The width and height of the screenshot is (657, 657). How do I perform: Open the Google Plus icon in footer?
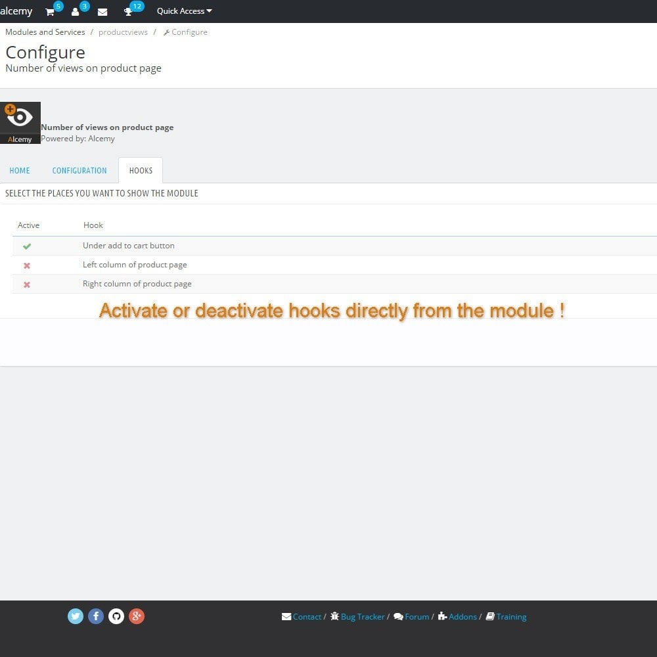(x=137, y=616)
